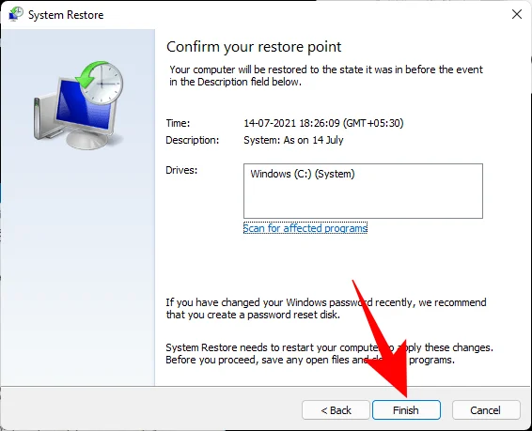Open Scan for affected programs link
Viewport: 532px width, 431px height.
[305, 228]
